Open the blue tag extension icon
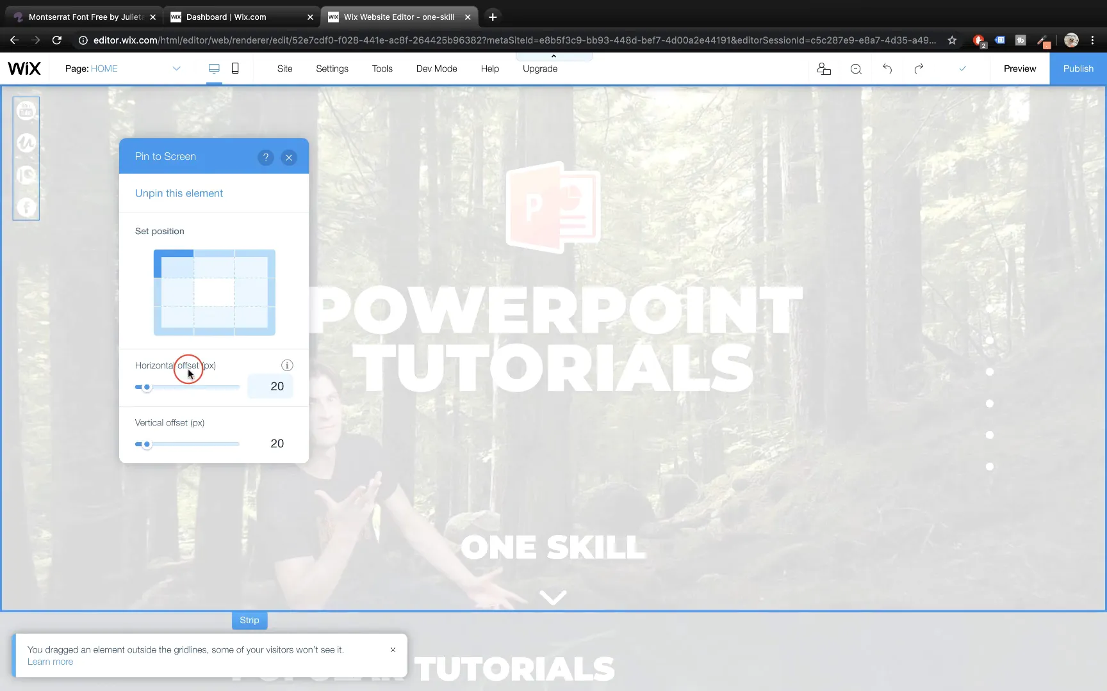This screenshot has height=691, width=1107. (1000, 40)
